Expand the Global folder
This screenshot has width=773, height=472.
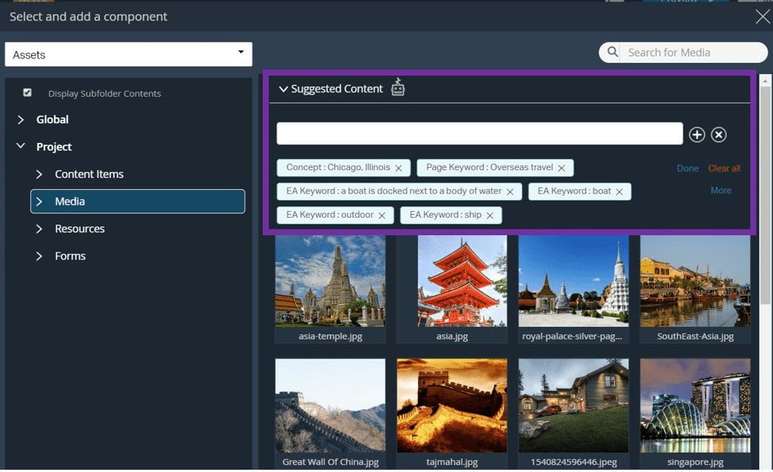coord(20,120)
